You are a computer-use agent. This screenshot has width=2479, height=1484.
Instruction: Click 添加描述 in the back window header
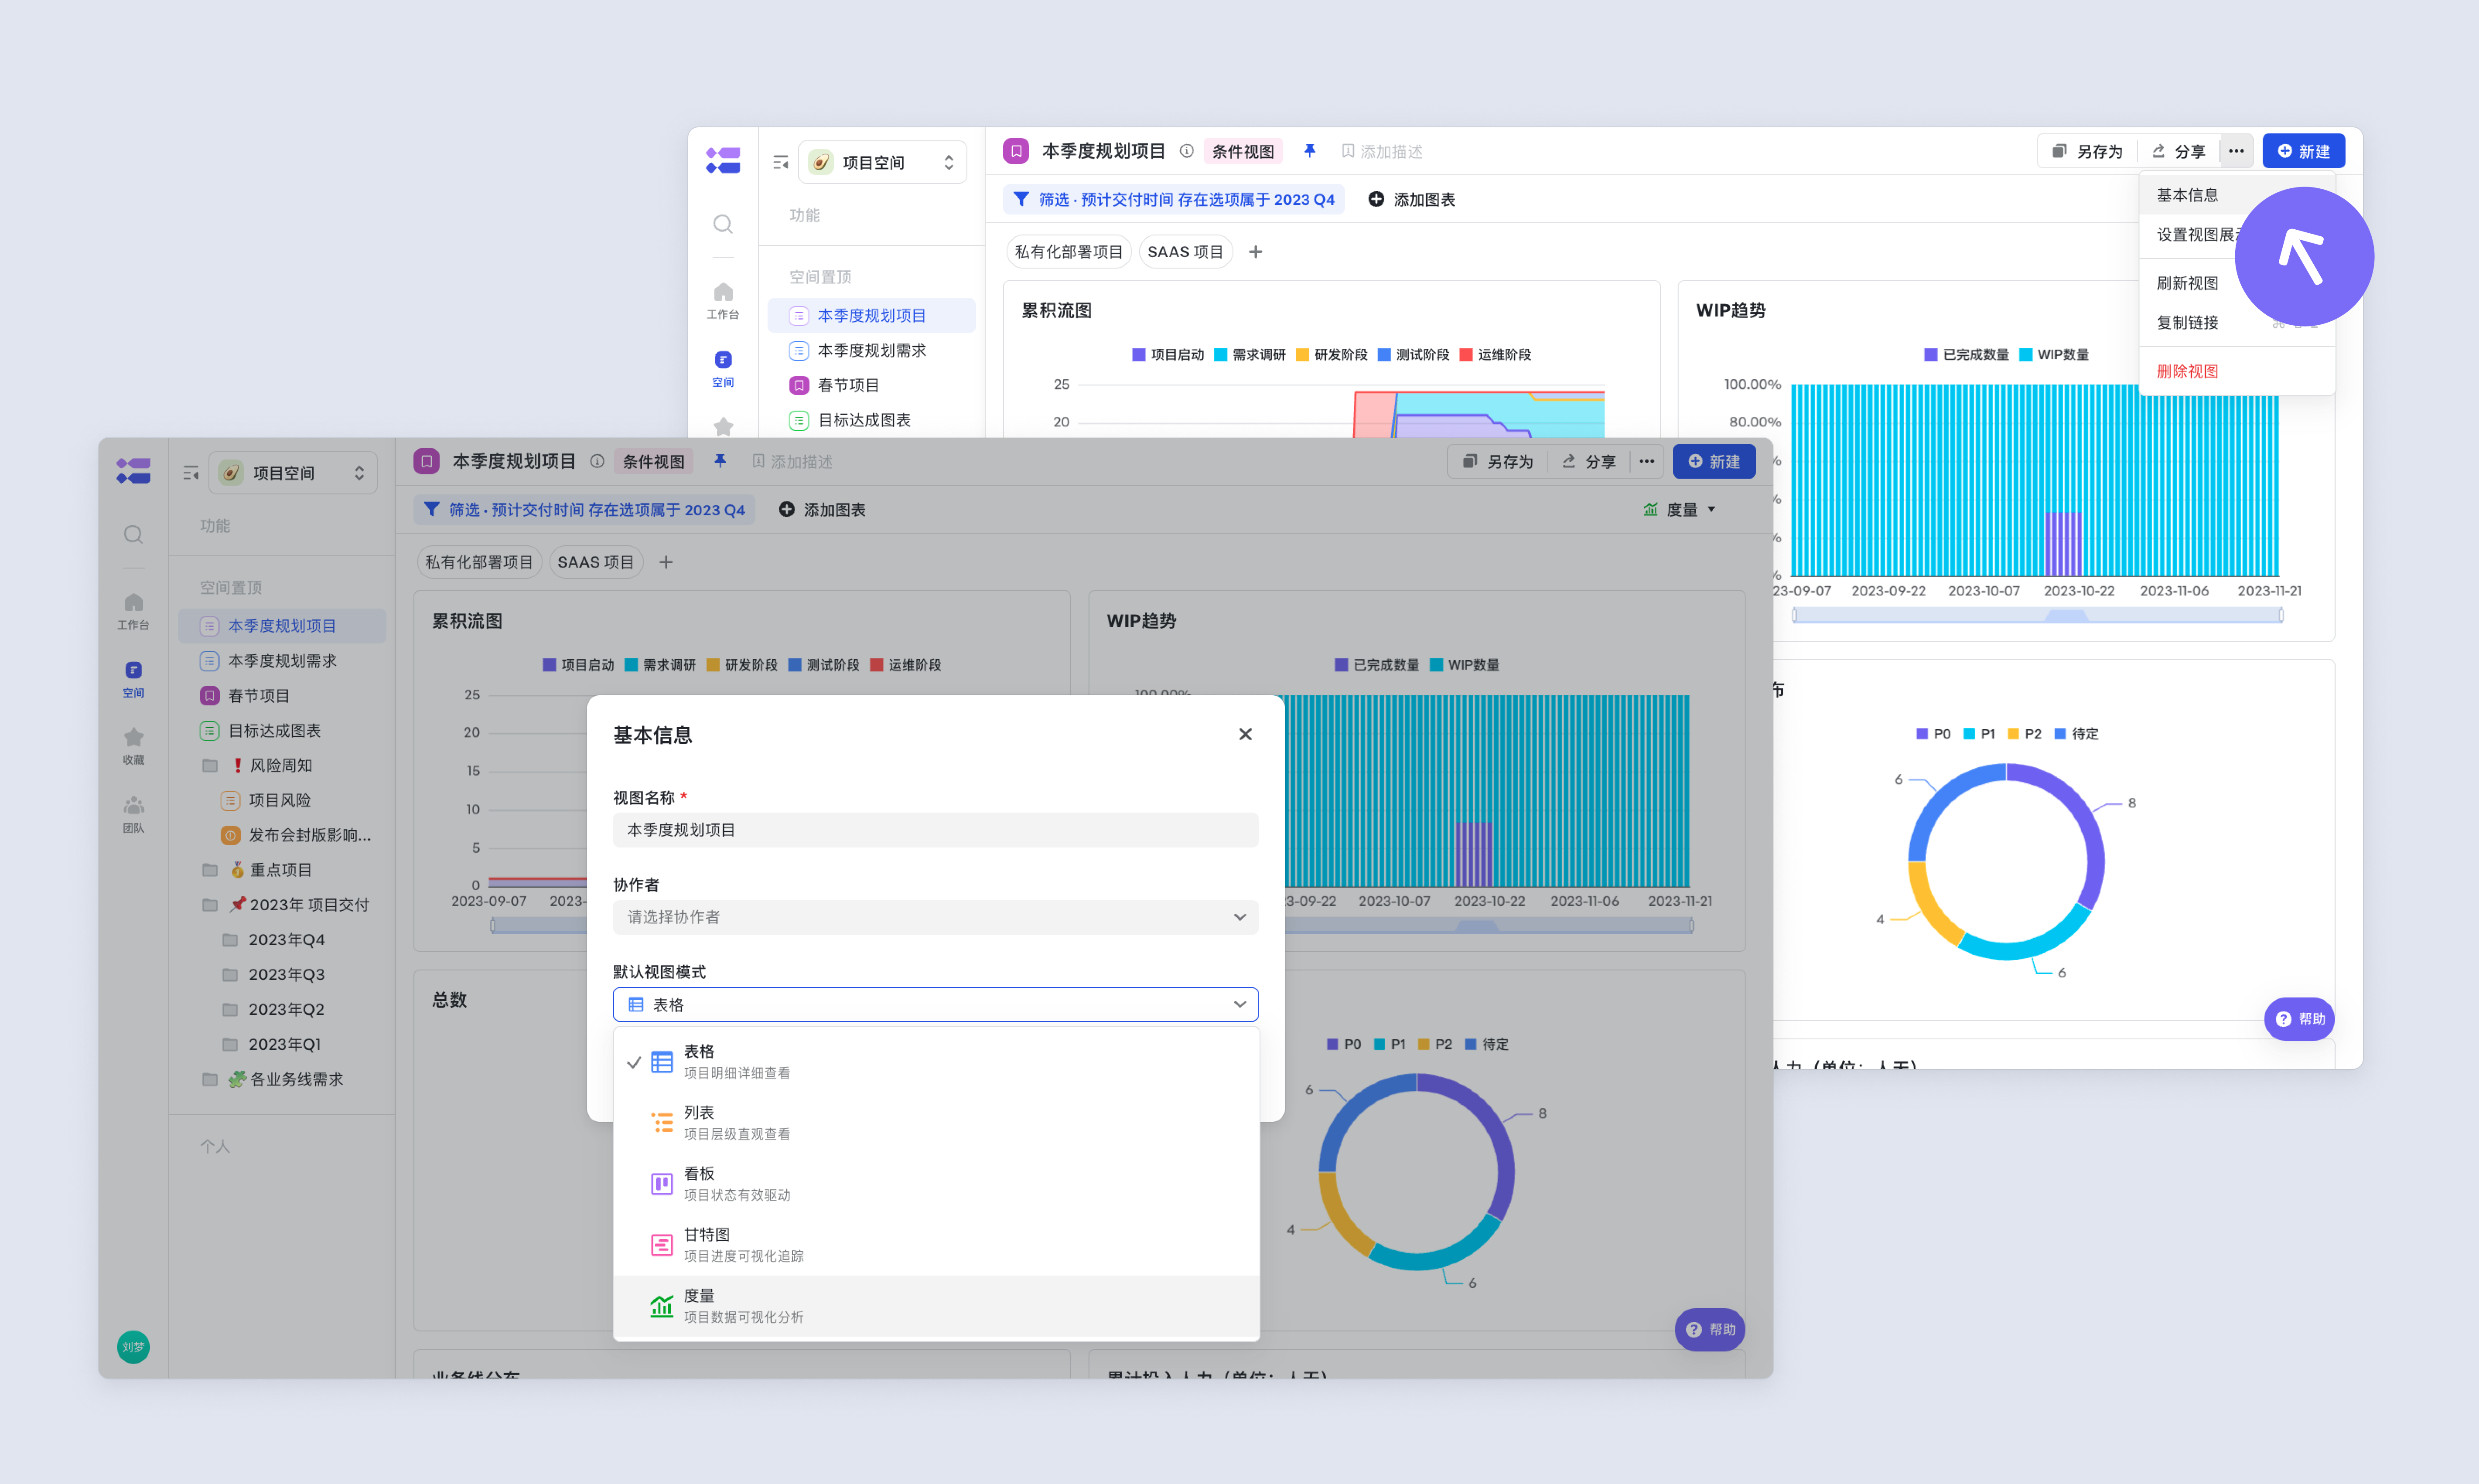pos(1382,151)
